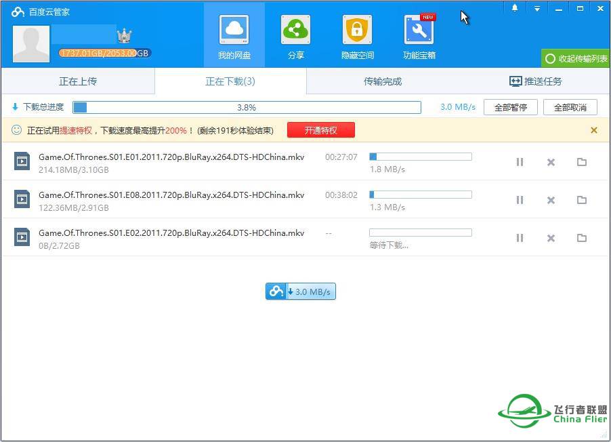
Task: Pause the S01.E08 download
Action: coord(520,200)
